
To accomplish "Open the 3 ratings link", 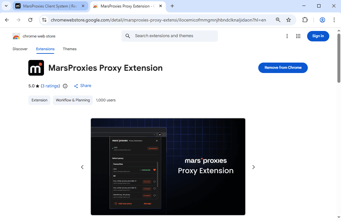I will [x=50, y=86].
